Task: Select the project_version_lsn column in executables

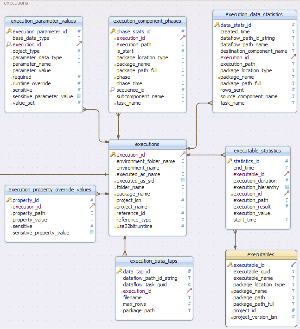Action: tap(255, 317)
